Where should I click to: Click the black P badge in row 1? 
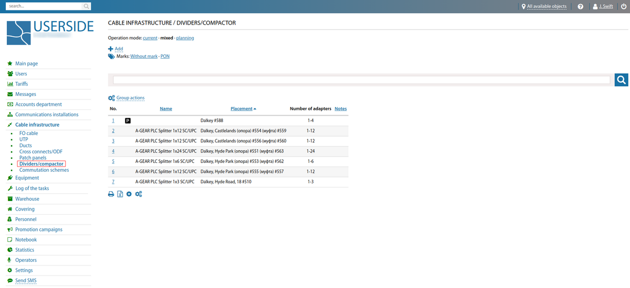pos(128,120)
